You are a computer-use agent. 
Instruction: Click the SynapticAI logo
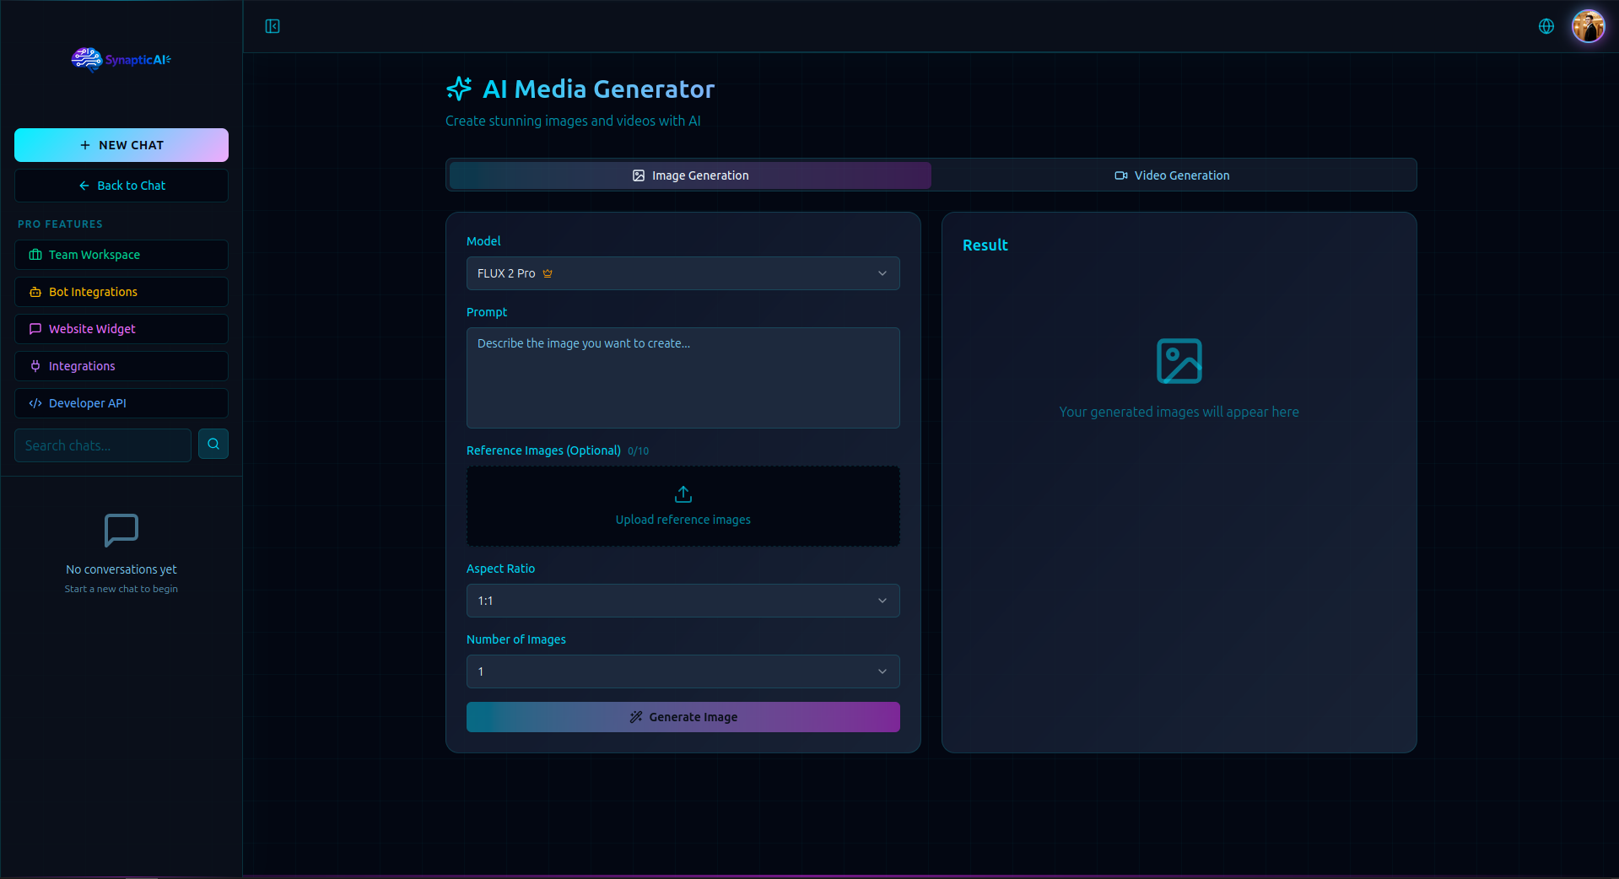121,59
